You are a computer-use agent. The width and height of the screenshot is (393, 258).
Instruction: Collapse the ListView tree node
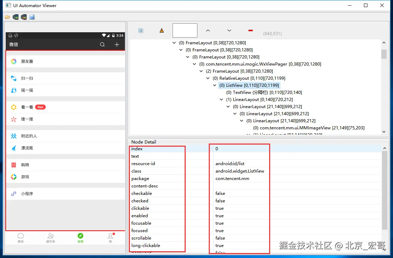coord(214,85)
